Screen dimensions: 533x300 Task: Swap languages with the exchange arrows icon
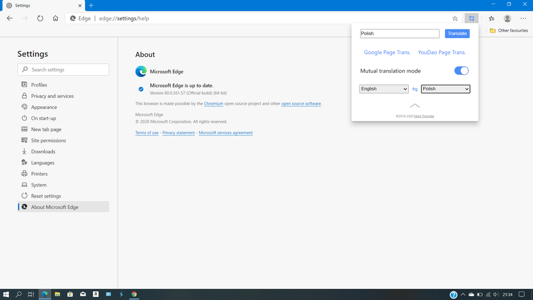(x=415, y=89)
